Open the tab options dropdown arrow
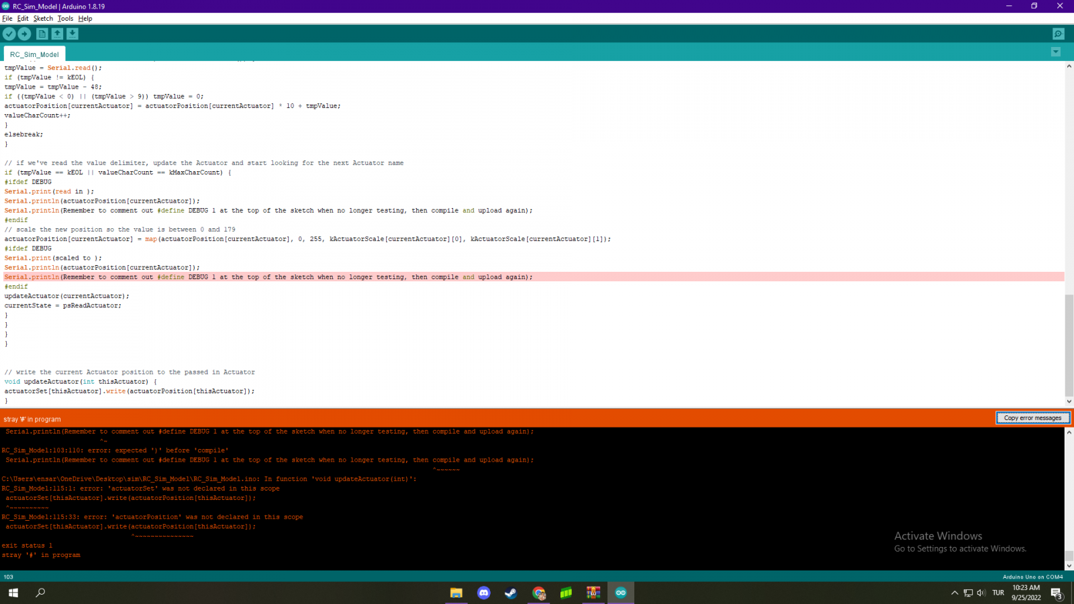The height and width of the screenshot is (604, 1074). tap(1056, 52)
